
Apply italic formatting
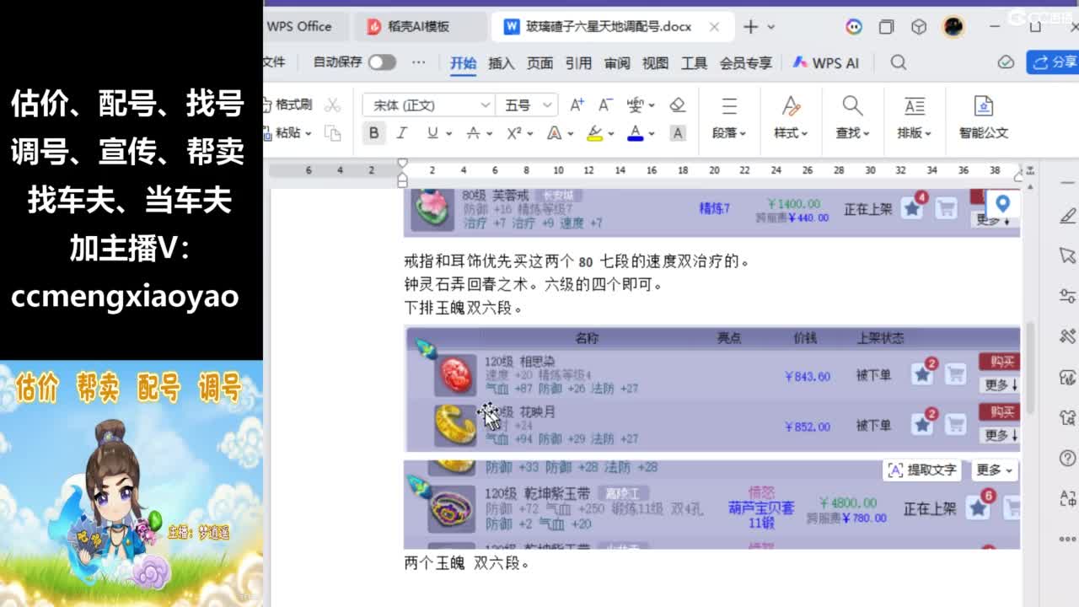point(402,133)
